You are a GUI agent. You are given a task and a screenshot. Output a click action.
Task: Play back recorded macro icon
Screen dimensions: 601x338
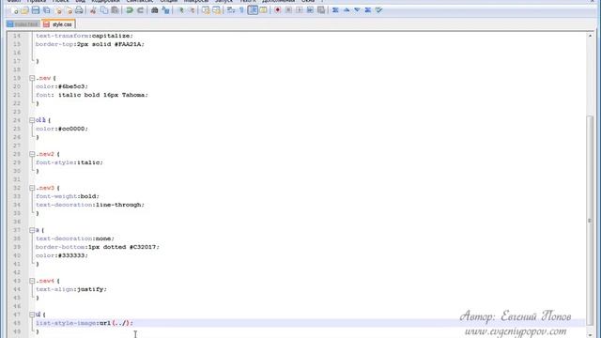pyautogui.click(x=299, y=10)
